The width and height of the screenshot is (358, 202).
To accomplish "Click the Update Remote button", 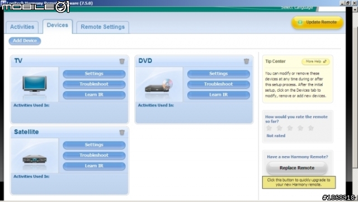I will pyautogui.click(x=317, y=22).
